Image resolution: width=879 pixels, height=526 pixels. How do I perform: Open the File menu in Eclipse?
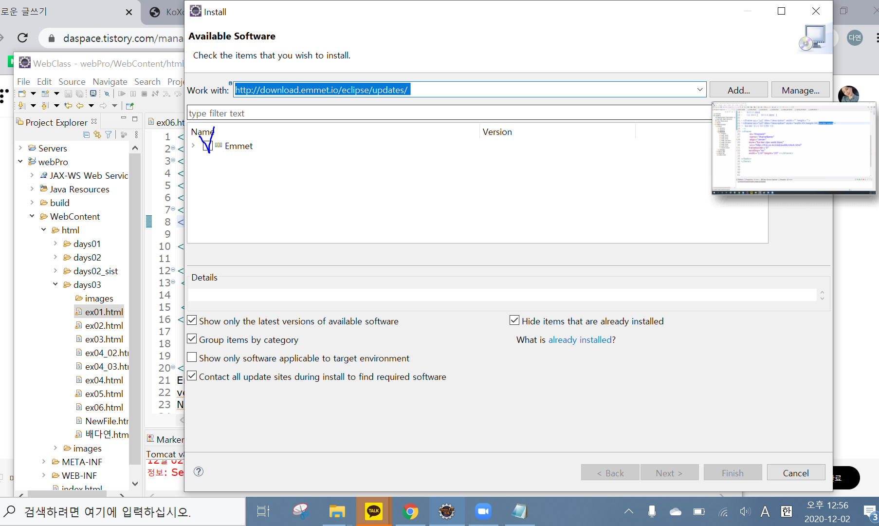[x=23, y=81]
